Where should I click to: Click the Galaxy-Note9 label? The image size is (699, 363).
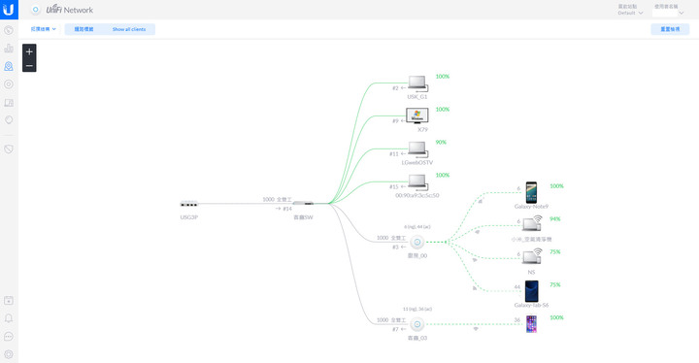pos(531,207)
